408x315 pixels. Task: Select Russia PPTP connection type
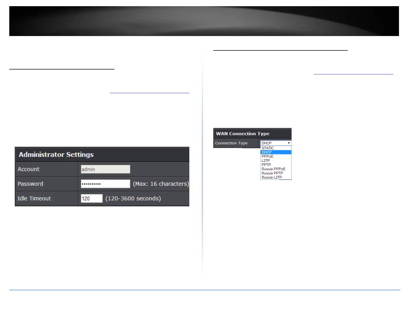point(276,173)
